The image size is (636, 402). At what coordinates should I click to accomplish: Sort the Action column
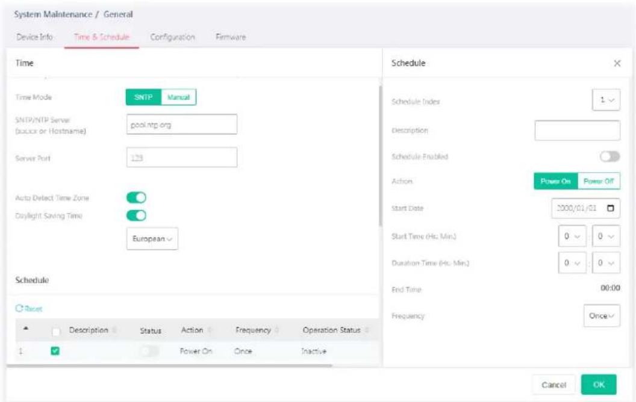tap(210, 330)
